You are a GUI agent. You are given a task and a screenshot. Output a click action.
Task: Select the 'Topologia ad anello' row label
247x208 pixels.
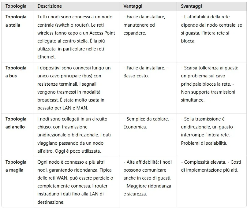coord(16,123)
